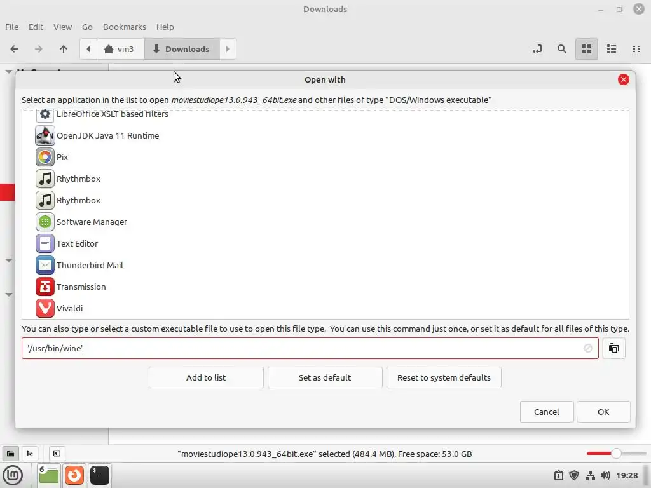Open the removable drives tray icon

[x=559, y=475]
